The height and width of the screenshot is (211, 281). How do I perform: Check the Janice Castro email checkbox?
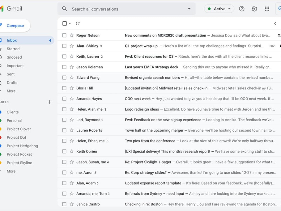64,204
